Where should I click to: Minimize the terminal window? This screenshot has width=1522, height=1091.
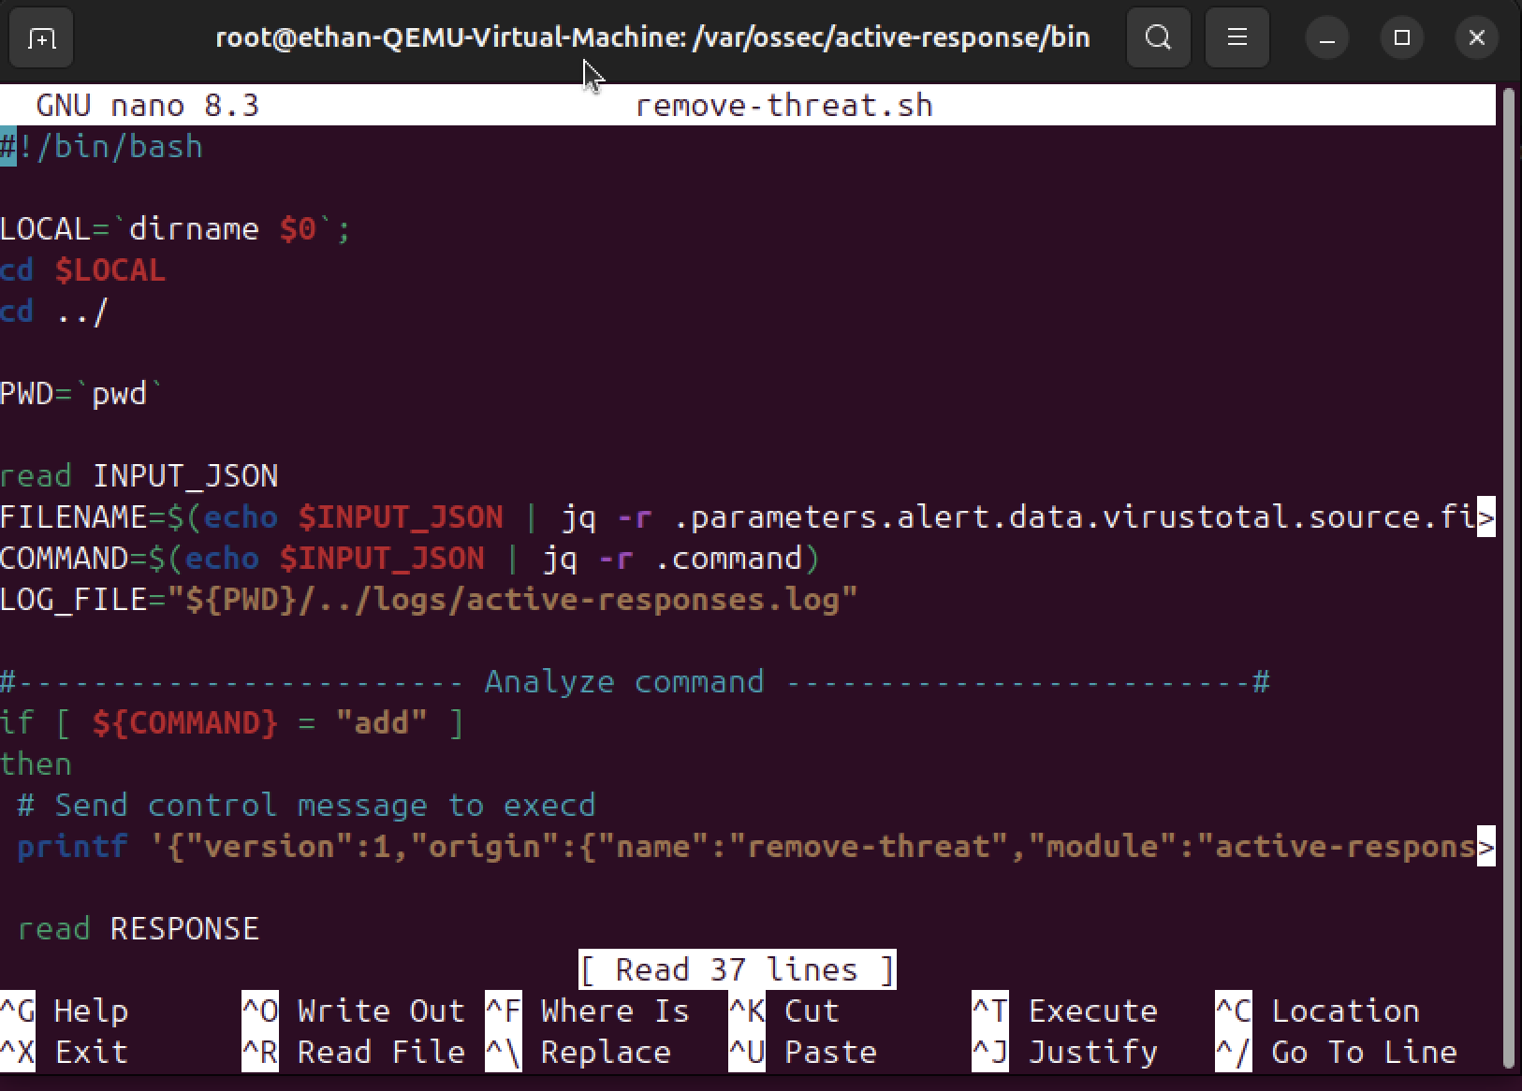(x=1326, y=38)
